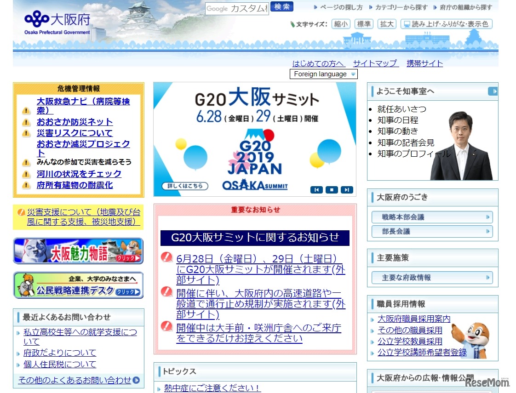Open 知事の動き in governor's office list
This screenshot has width=516, height=393.
(398, 131)
